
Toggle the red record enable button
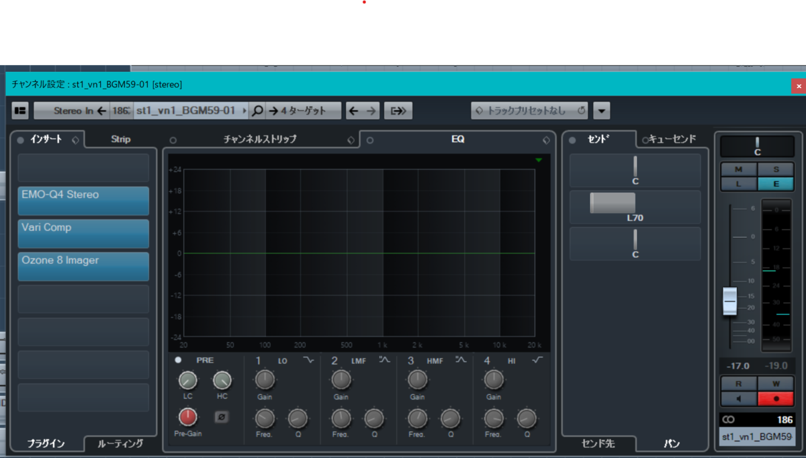tap(775, 398)
